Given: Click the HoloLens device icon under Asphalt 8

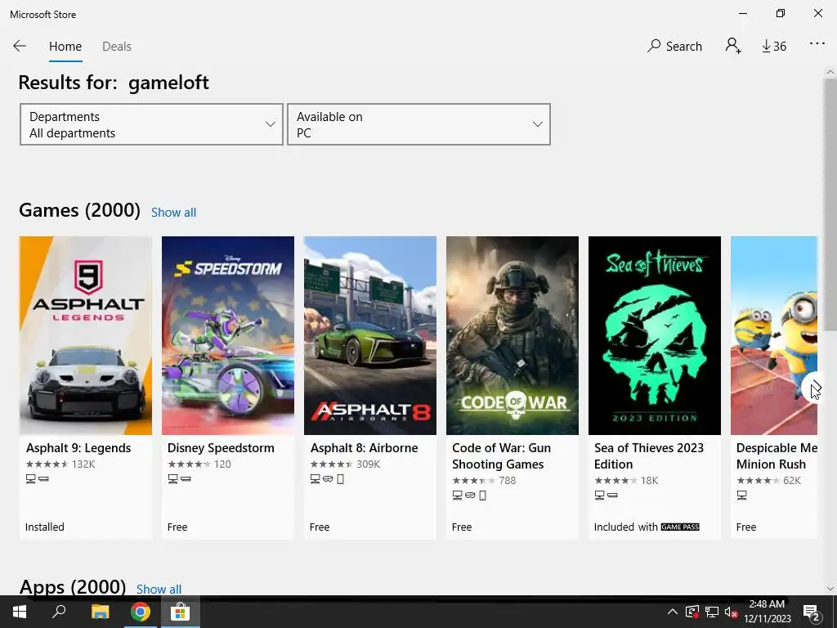Looking at the screenshot, I should pyautogui.click(x=328, y=479).
